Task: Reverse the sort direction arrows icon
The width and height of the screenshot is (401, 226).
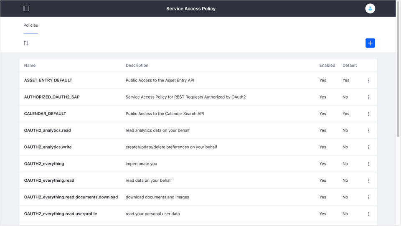Action: (26, 43)
